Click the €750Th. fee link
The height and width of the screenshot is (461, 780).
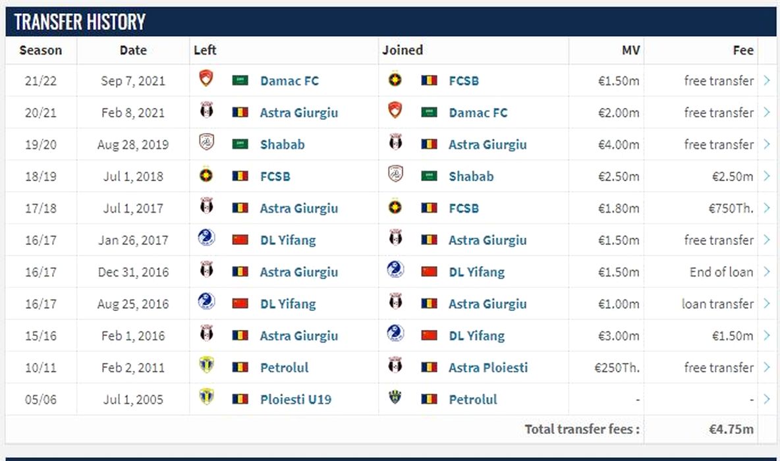[x=729, y=208]
